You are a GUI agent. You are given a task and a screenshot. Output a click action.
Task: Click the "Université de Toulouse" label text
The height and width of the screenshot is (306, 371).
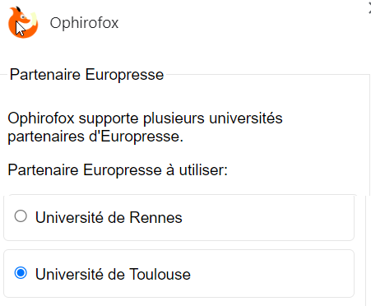click(113, 274)
